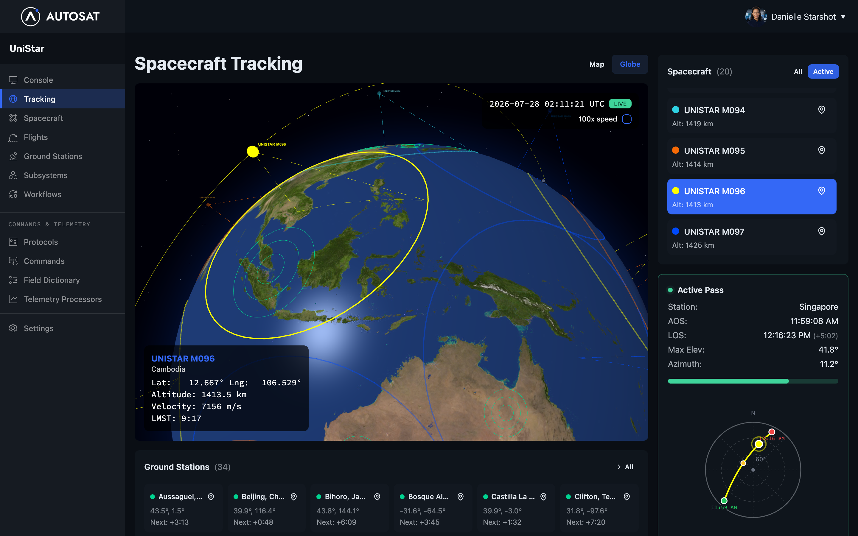Enable the 100x speed checkbox

tap(627, 119)
